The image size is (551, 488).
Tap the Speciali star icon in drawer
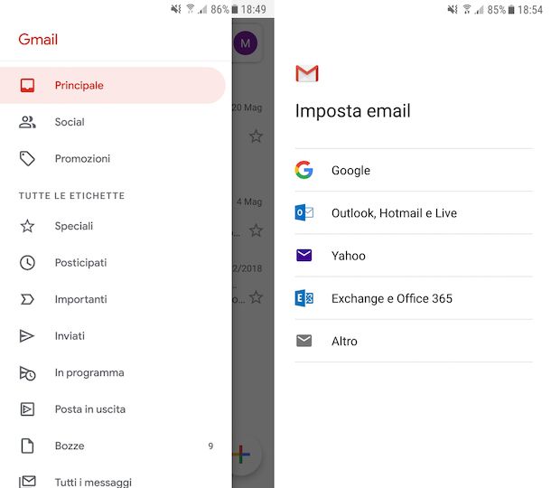pos(27,226)
